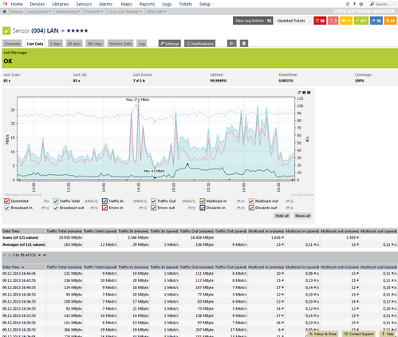Screen dimensions: 398x337
Task: Toggle the Errors in channel checkbox
Action: point(104,208)
